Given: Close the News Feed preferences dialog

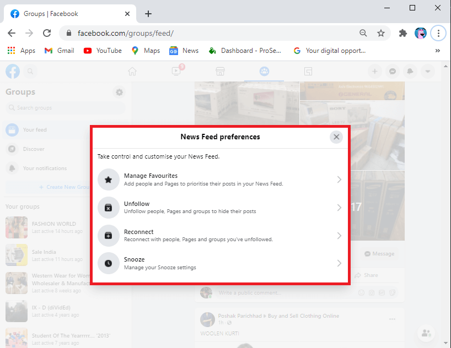Looking at the screenshot, I should 336,137.
